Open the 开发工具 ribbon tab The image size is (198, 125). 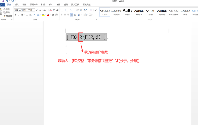tap(75, 5)
